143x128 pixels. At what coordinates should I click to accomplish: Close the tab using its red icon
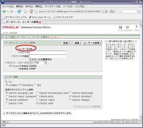[40, 22]
